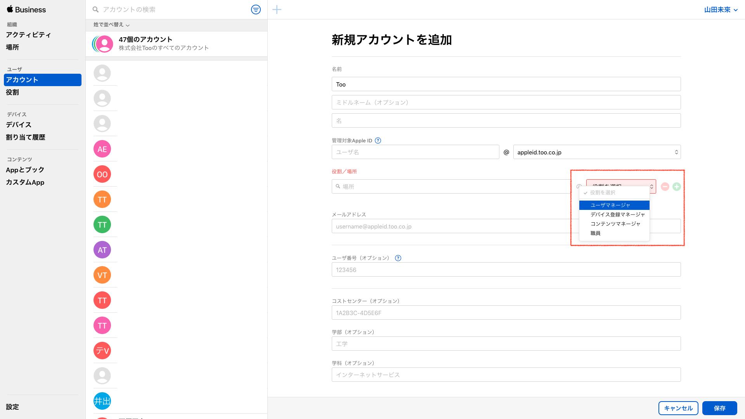
Task: Click the green plus add role icon
Action: pyautogui.click(x=677, y=187)
